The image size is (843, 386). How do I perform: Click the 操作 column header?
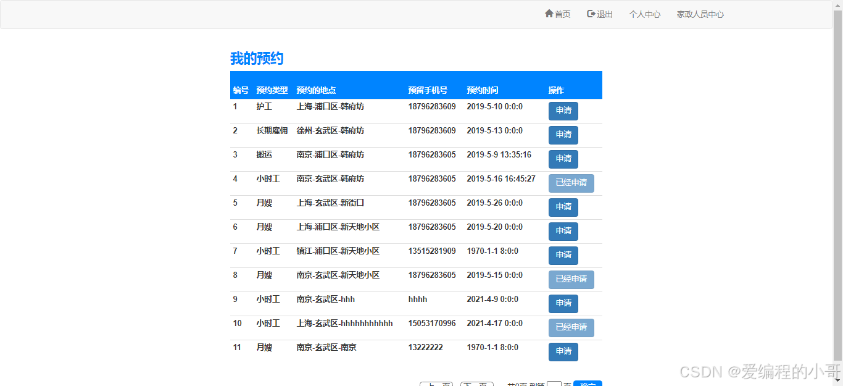[x=556, y=90]
